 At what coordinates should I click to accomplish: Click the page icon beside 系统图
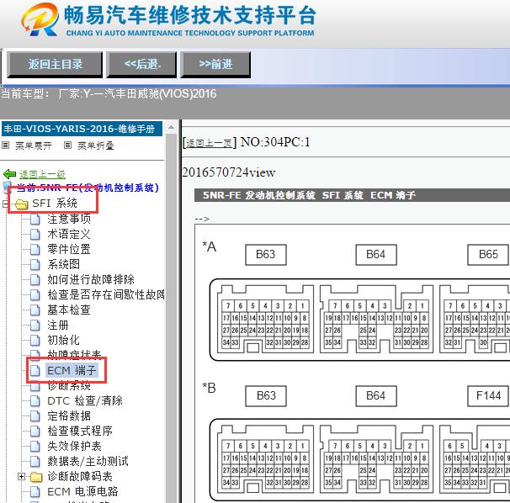pos(35,265)
